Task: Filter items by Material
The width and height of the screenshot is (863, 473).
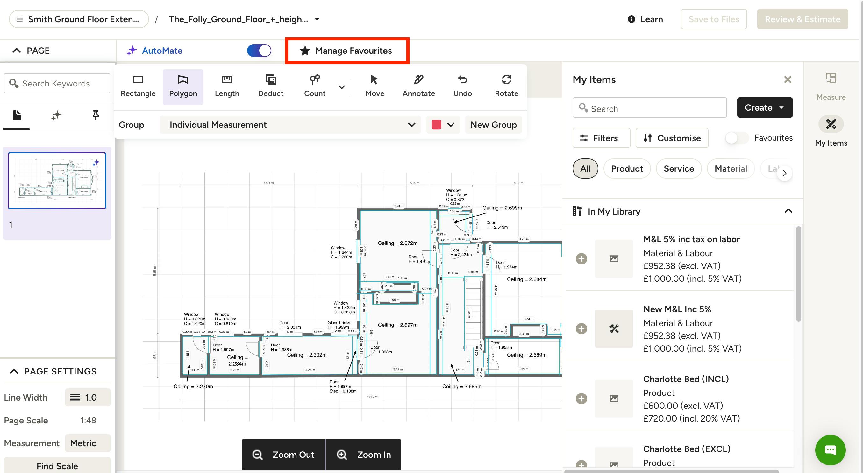Action: pyautogui.click(x=731, y=168)
